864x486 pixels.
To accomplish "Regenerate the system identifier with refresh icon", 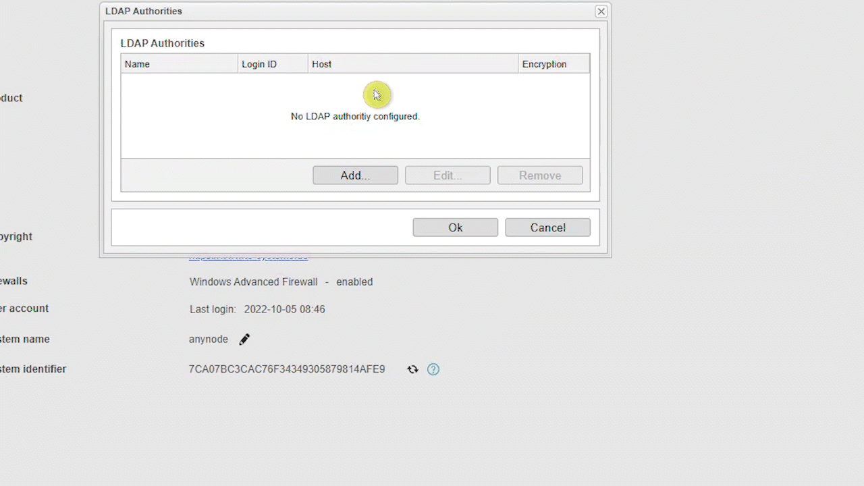I will click(x=412, y=369).
